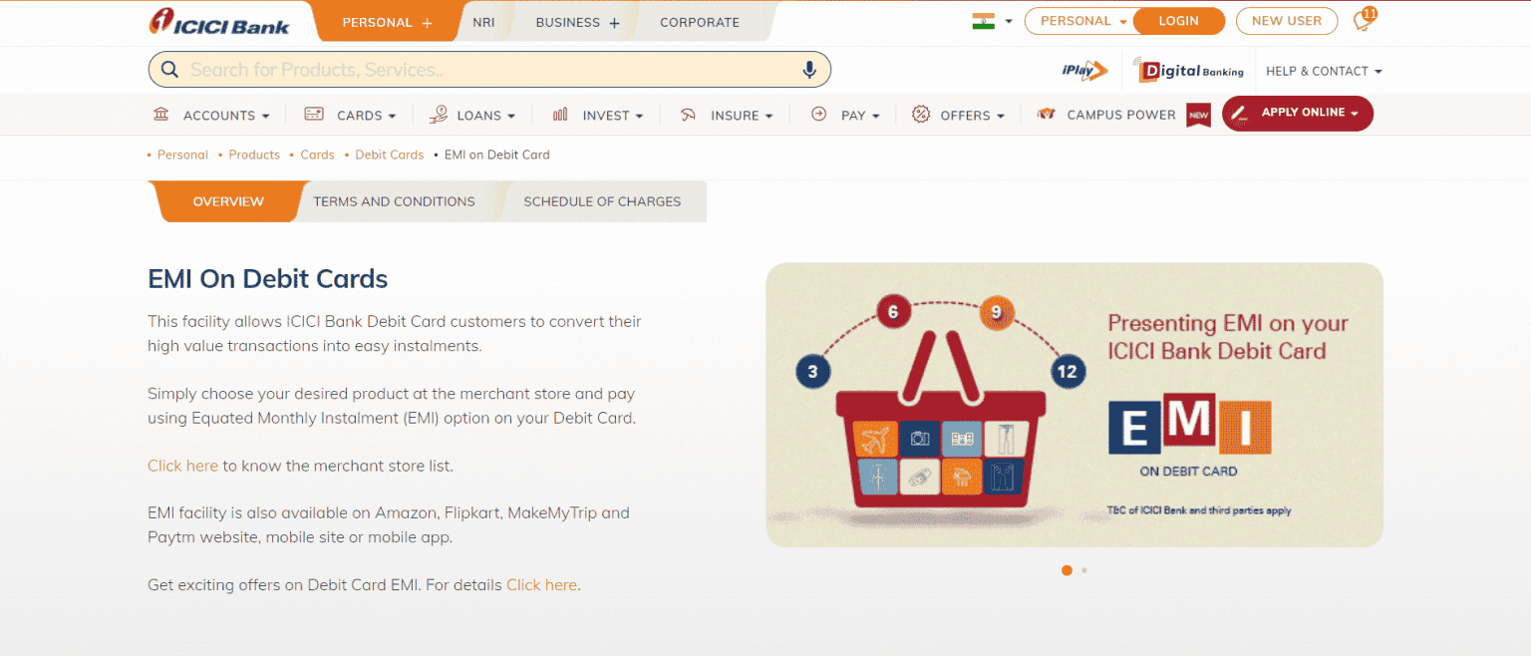Switch to the NRI section
The height and width of the screenshot is (656, 1531).
tap(483, 21)
